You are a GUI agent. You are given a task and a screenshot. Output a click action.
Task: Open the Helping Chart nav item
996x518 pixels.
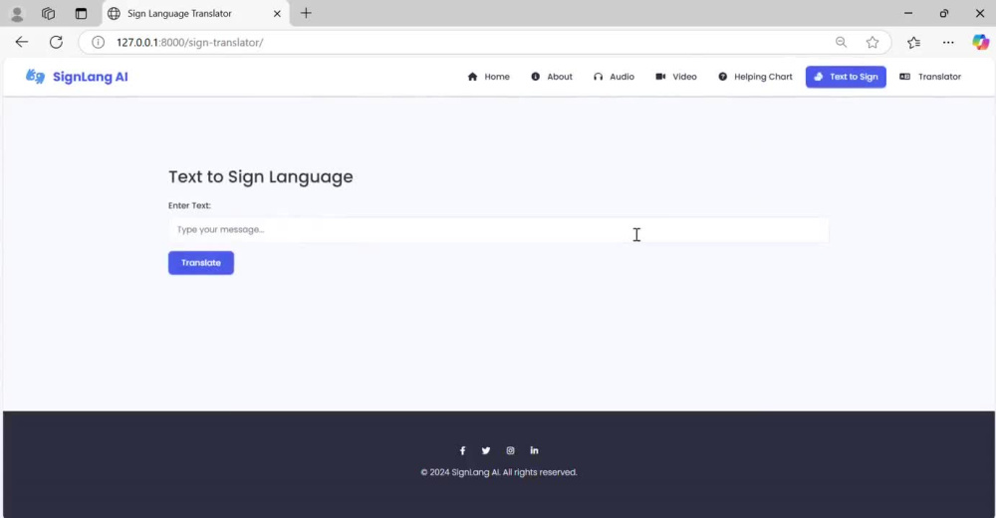(755, 77)
